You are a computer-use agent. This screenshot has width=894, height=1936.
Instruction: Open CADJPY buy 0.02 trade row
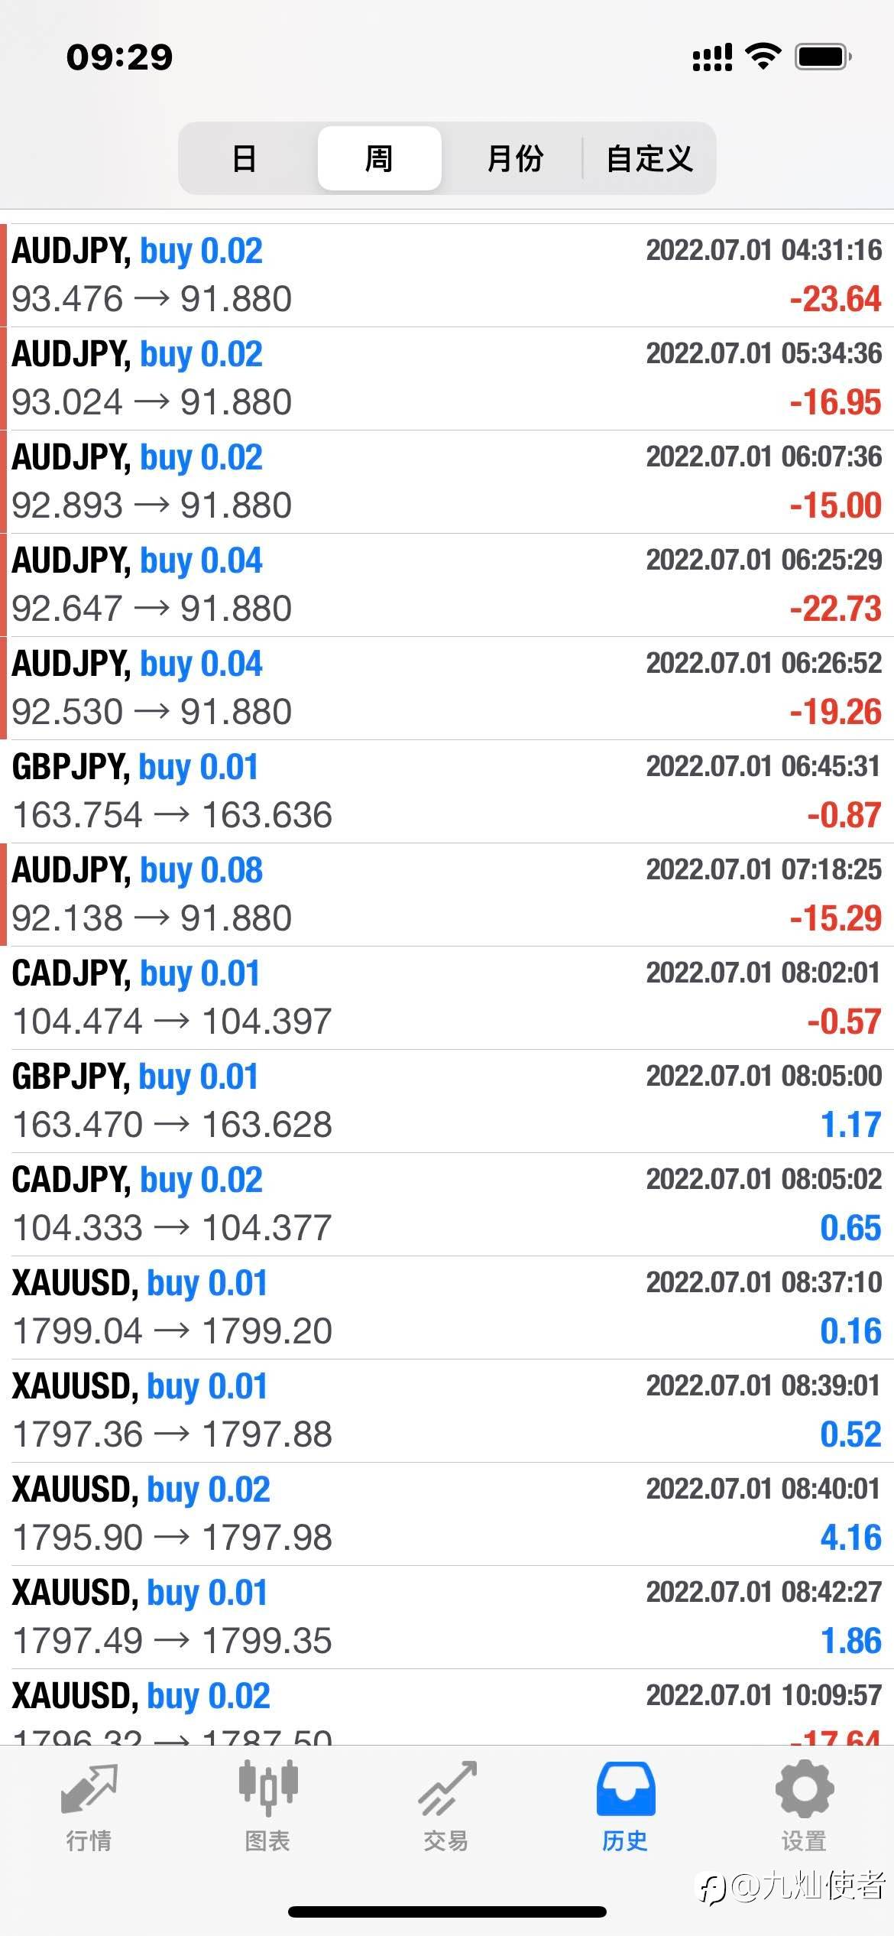(447, 1204)
